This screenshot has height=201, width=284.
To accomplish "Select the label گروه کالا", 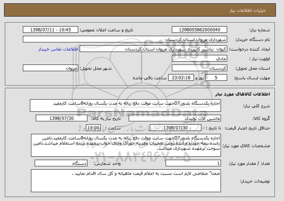I will click(261, 118).
